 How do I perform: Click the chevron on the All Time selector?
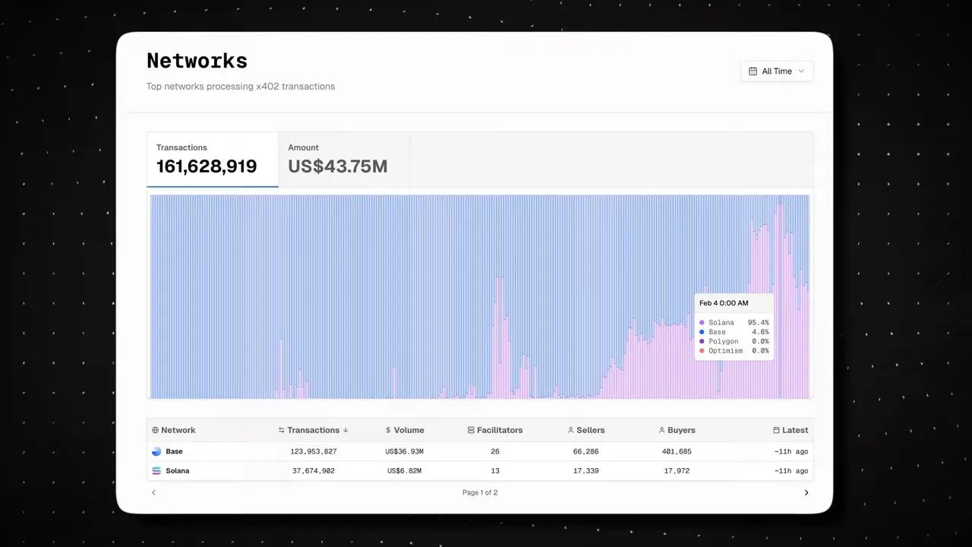(x=801, y=71)
